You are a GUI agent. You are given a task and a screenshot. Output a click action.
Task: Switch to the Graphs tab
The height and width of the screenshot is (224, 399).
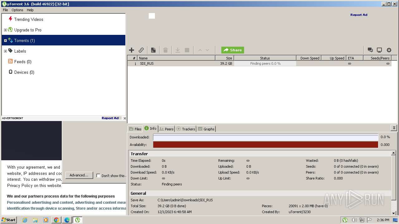point(206,129)
